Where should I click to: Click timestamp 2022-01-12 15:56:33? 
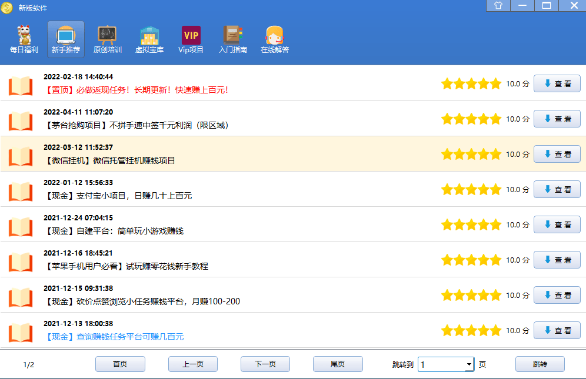[x=78, y=183]
